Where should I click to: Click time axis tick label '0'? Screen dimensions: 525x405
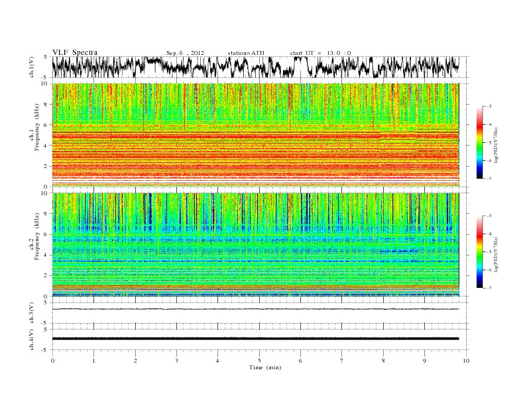[x=52, y=361]
